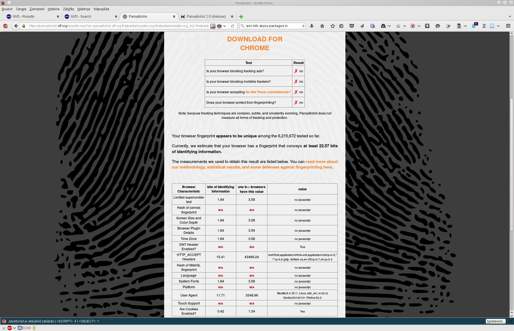The image size is (514, 331).
Task: Close the Panopticlick 2.0 (diskuse) tab
Action: [x=232, y=17]
